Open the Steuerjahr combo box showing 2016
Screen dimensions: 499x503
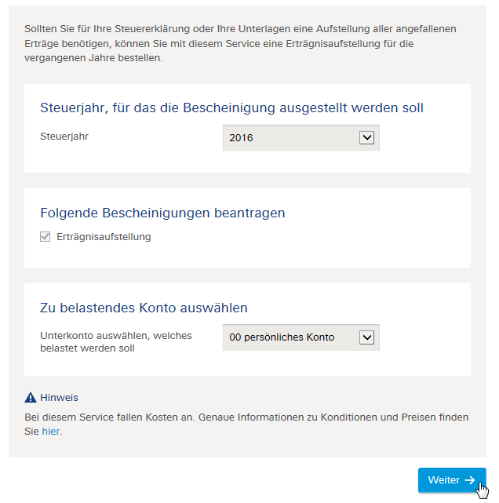pos(300,137)
